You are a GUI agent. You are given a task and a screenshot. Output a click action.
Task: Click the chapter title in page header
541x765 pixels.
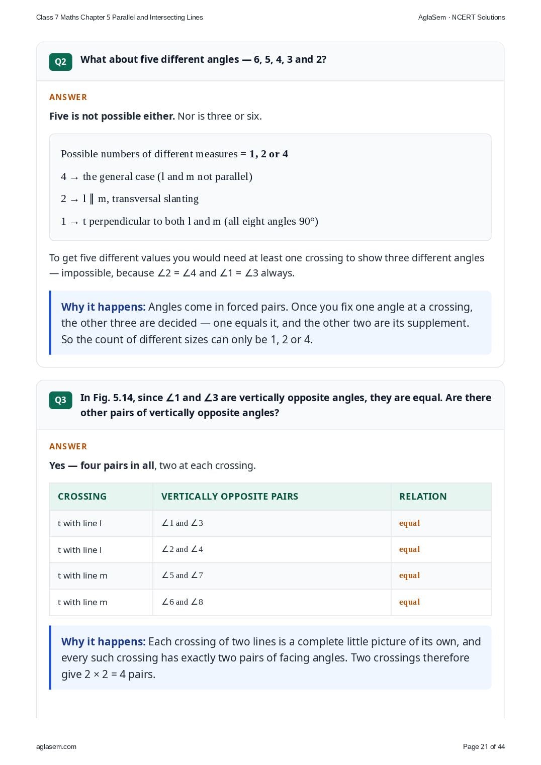click(120, 17)
